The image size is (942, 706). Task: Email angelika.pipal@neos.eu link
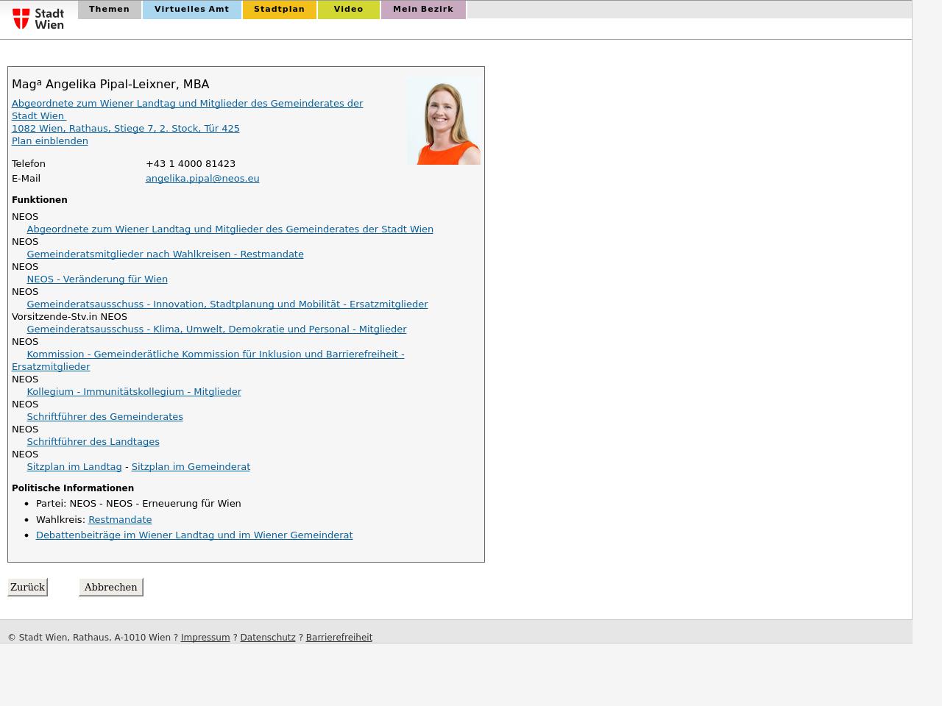pos(202,178)
